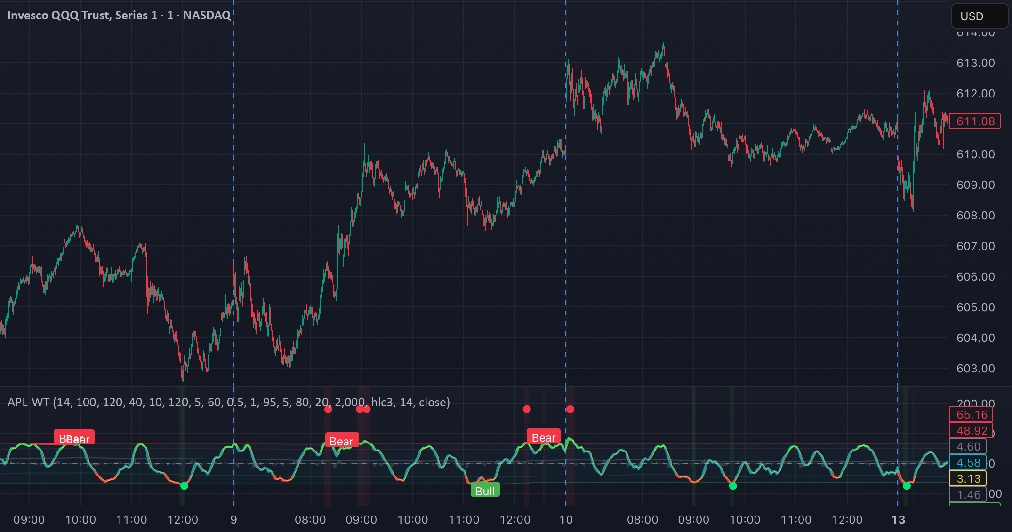Click the date label 9 on time axis

(x=233, y=520)
